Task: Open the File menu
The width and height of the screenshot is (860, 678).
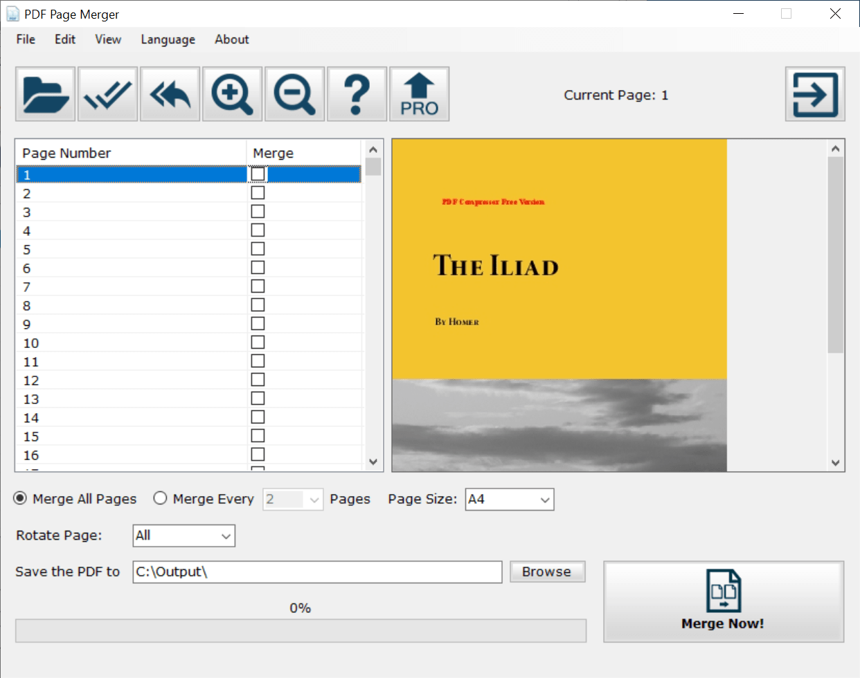Action: [26, 39]
